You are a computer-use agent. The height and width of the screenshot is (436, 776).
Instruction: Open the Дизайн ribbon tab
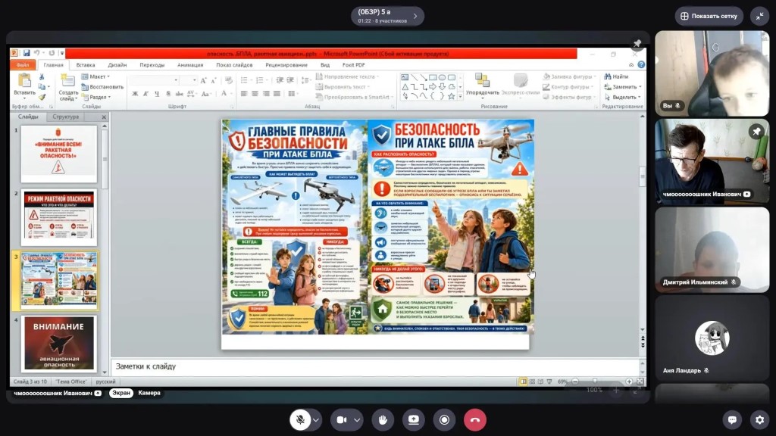tap(117, 65)
